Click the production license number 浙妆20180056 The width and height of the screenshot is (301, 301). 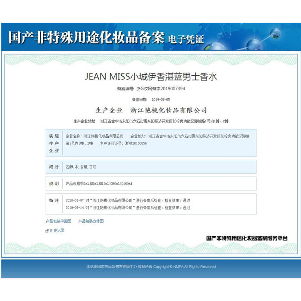[x=136, y=143]
